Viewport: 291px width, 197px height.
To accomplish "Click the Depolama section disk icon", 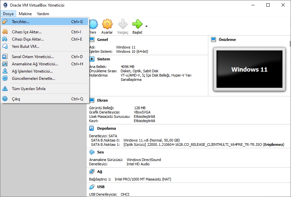I will [x=92, y=128].
